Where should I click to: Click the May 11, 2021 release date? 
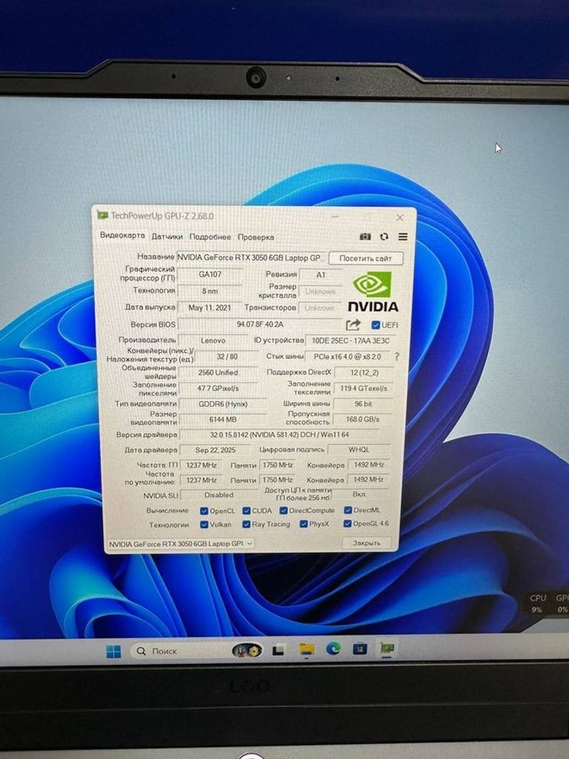pos(210,308)
